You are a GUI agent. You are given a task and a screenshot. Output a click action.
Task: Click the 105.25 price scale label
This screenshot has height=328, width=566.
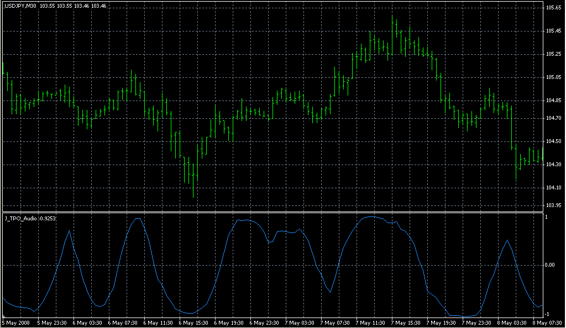[x=553, y=54]
